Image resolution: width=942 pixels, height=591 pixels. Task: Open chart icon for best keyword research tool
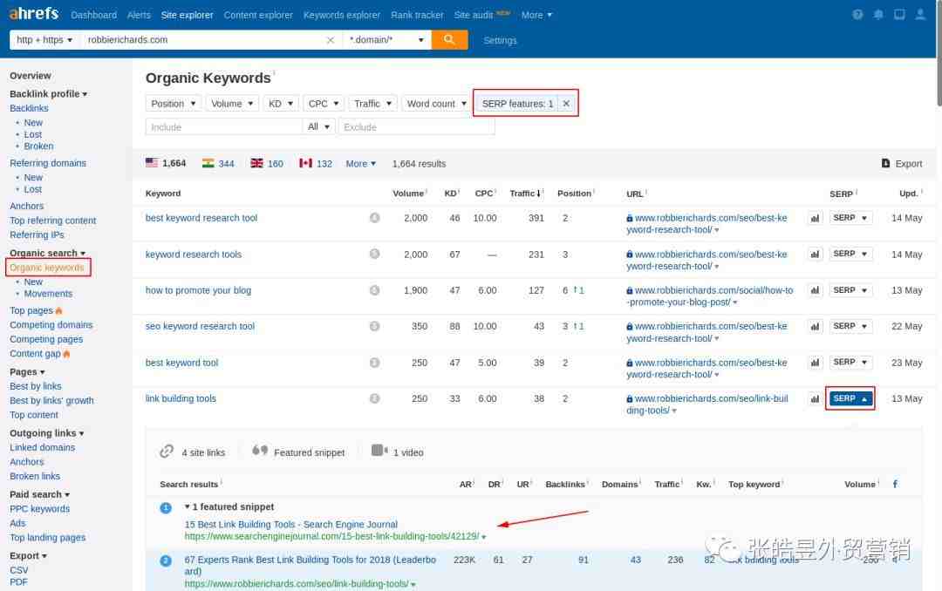pyautogui.click(x=815, y=218)
